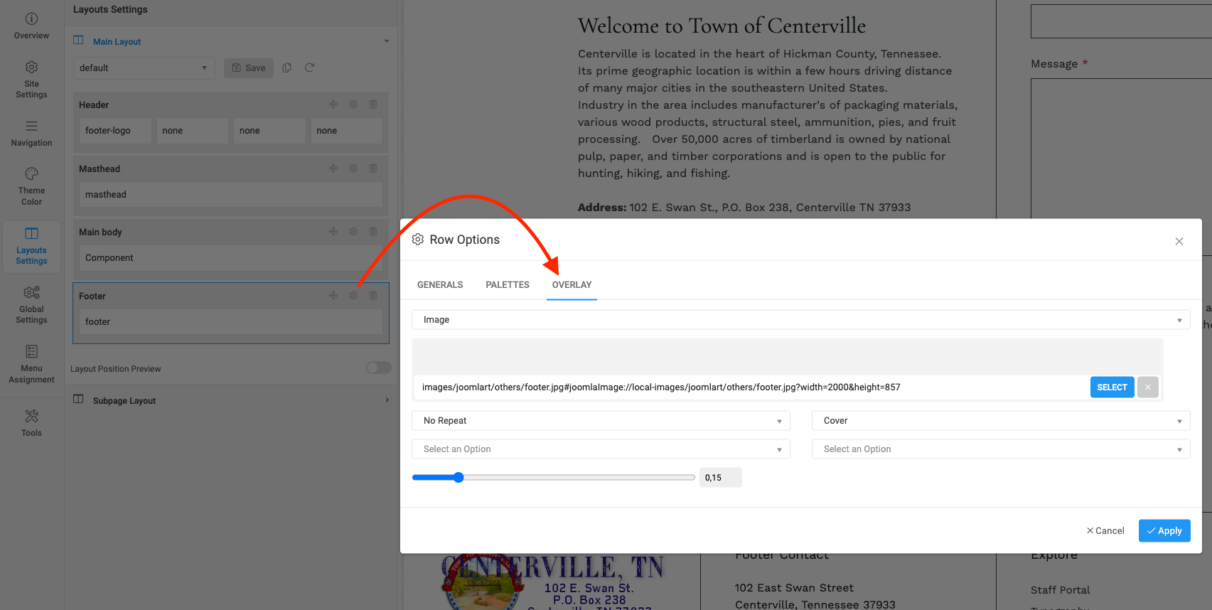Switch to the Generals tab
The image size is (1212, 610).
[x=440, y=285]
